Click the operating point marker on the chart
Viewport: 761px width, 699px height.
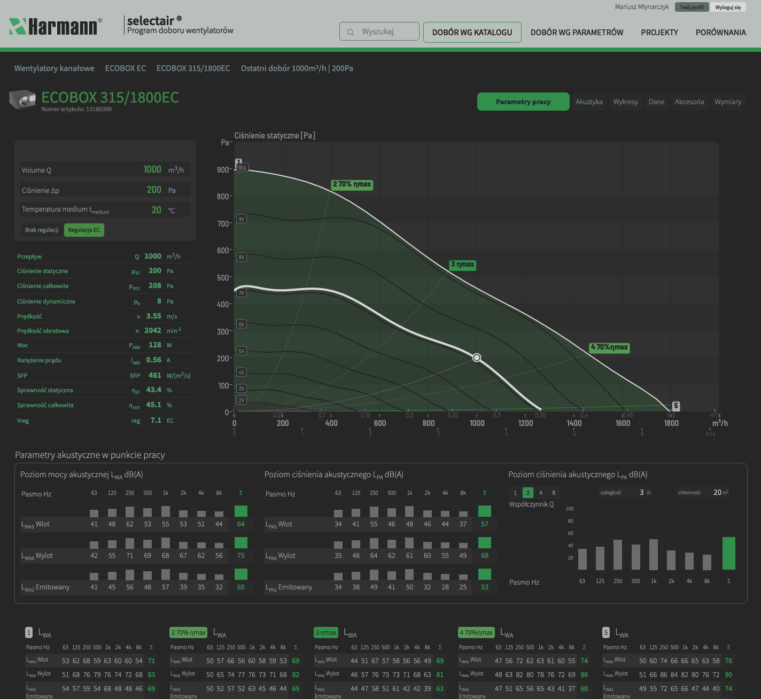[x=477, y=358]
